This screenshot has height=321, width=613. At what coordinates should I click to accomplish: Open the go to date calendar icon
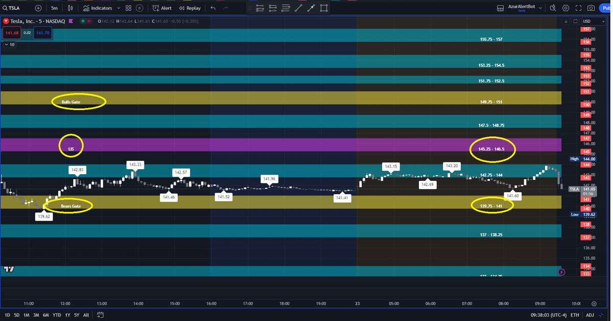point(100,315)
